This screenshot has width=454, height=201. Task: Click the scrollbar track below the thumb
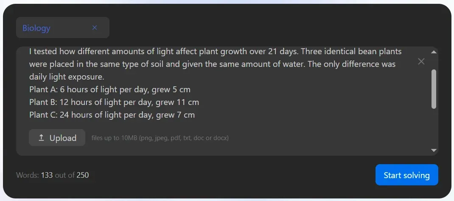click(434, 127)
